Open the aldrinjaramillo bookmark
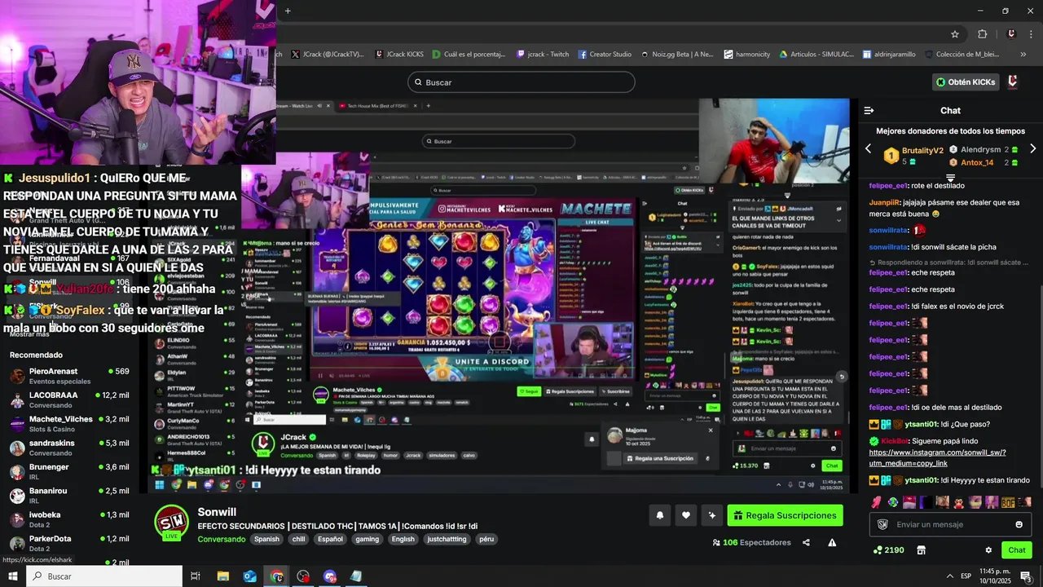Image resolution: width=1043 pixels, height=587 pixels. 888,55
